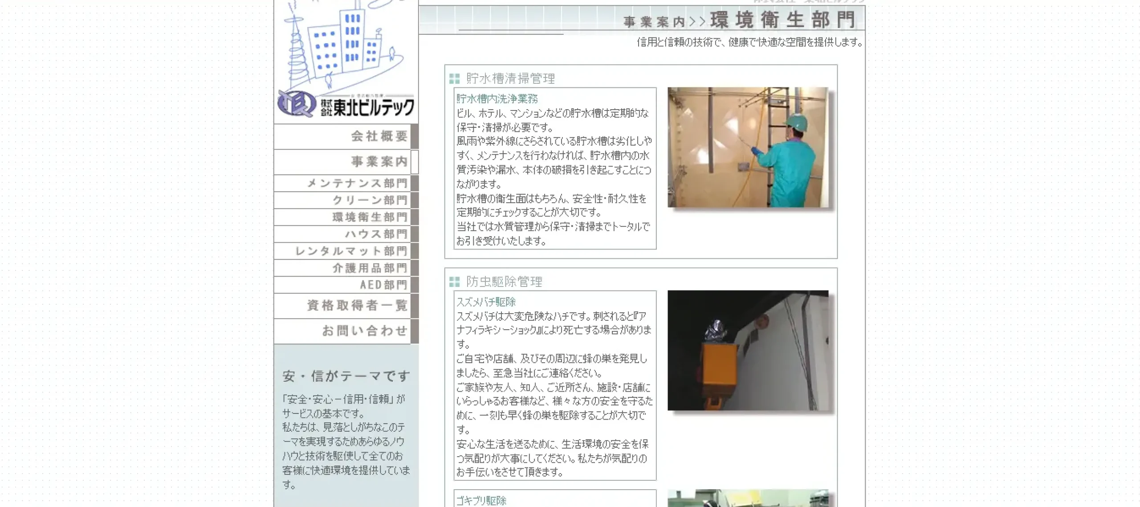Screen dimensions: 1140x507
Task: Select 環境衛生部門 in the sidebar
Action: [346, 217]
